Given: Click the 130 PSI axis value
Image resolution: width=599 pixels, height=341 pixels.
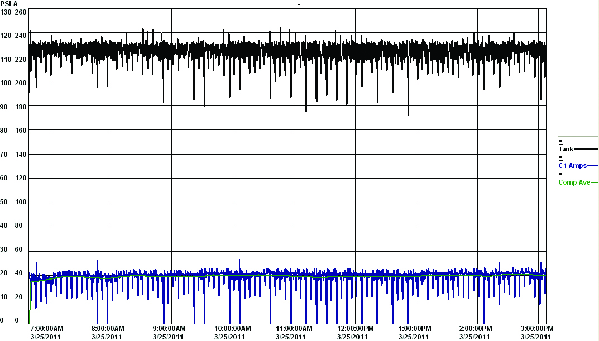Looking at the screenshot, I should 6,12.
